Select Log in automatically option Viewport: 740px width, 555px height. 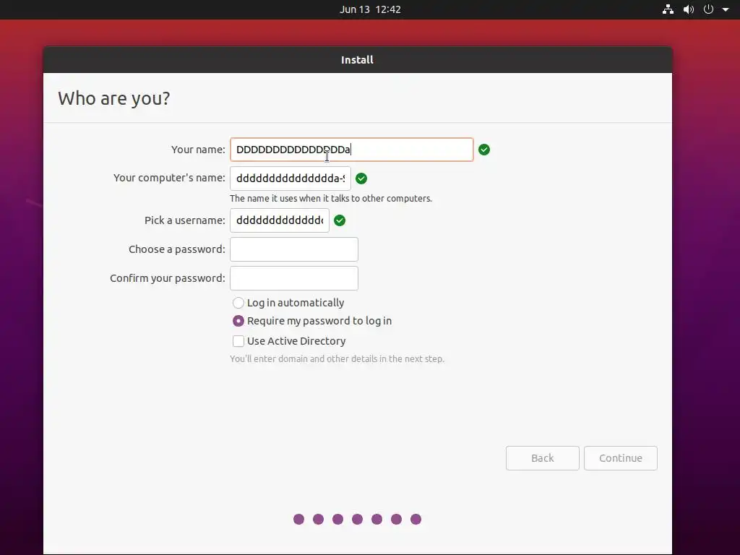(288, 303)
